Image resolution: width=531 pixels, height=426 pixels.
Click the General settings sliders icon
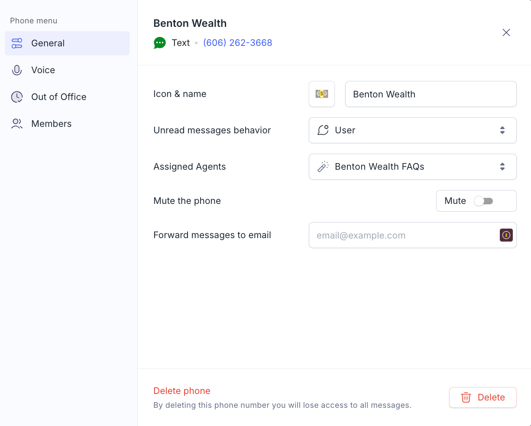pos(17,43)
